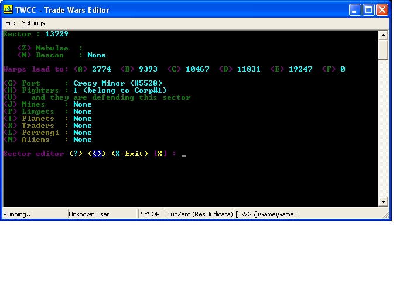The height and width of the screenshot is (308, 410).
Task: Click the <Z> Nebulae option
Action: (50, 48)
